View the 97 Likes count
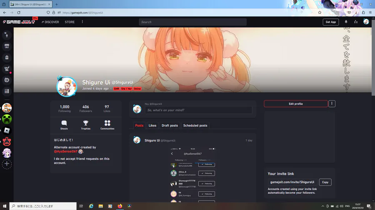Image resolution: width=375 pixels, height=210 pixels. point(107,109)
